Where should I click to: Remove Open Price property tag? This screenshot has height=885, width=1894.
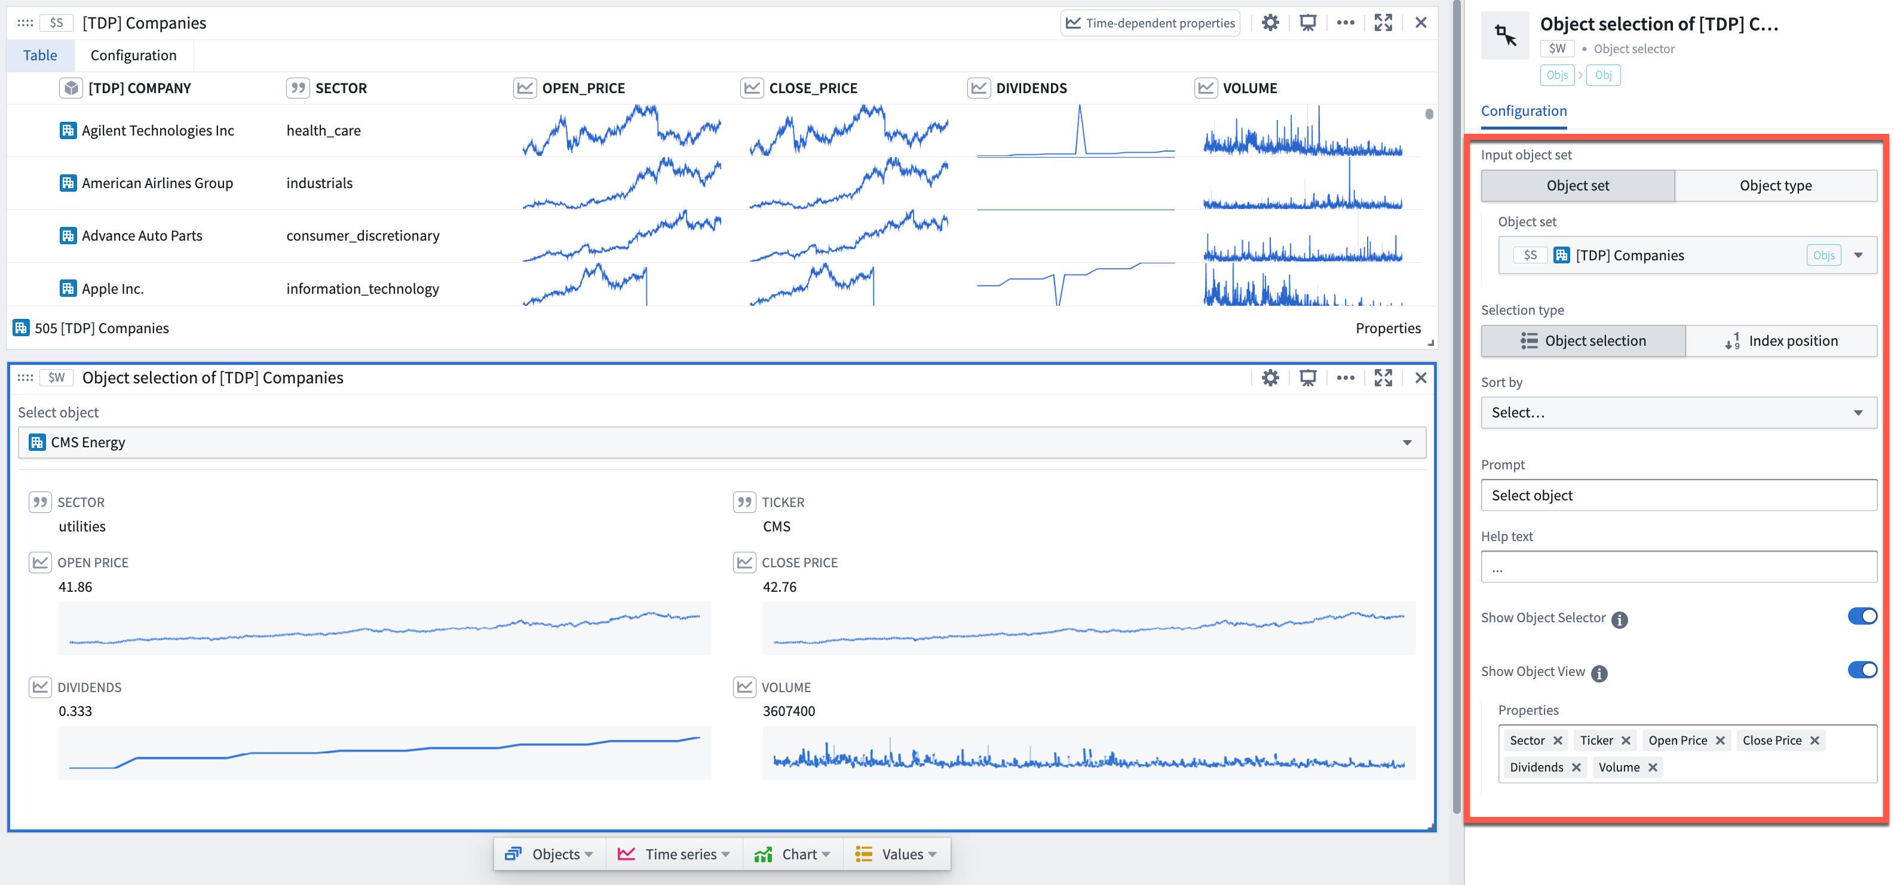click(x=1720, y=740)
